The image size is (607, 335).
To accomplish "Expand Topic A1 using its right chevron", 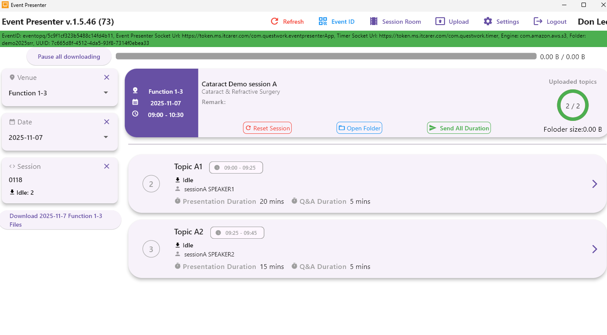I will point(594,184).
